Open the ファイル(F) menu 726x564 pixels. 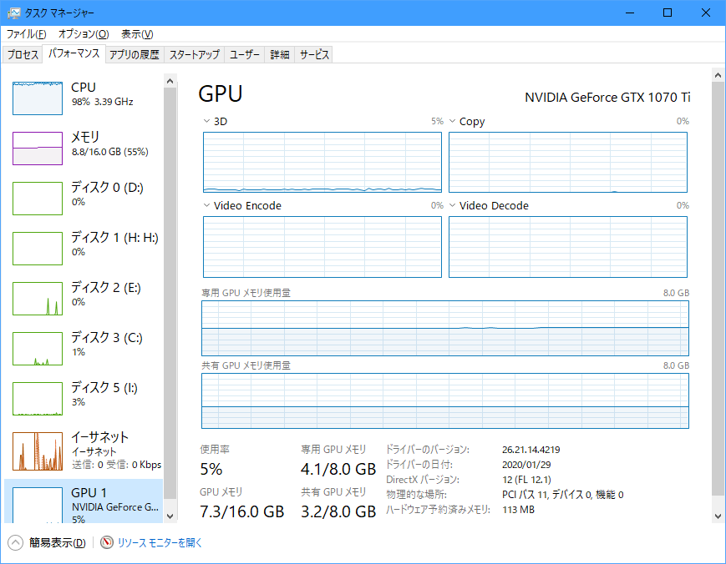click(x=27, y=33)
